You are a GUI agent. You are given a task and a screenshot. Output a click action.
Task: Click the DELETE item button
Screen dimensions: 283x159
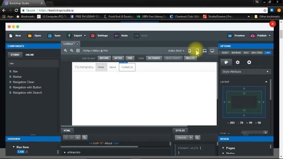[x=190, y=58]
